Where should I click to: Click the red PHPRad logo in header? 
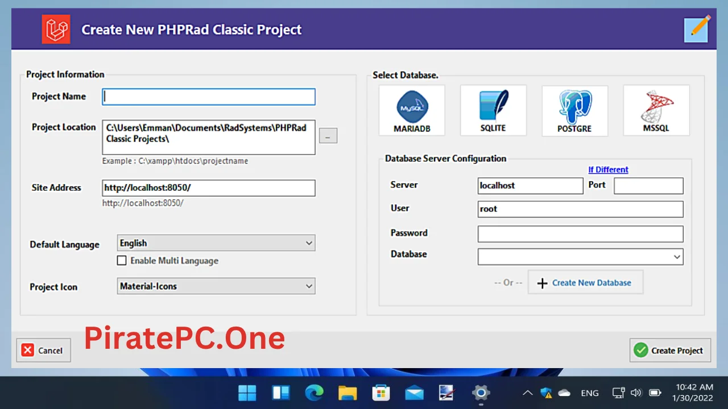coord(56,30)
